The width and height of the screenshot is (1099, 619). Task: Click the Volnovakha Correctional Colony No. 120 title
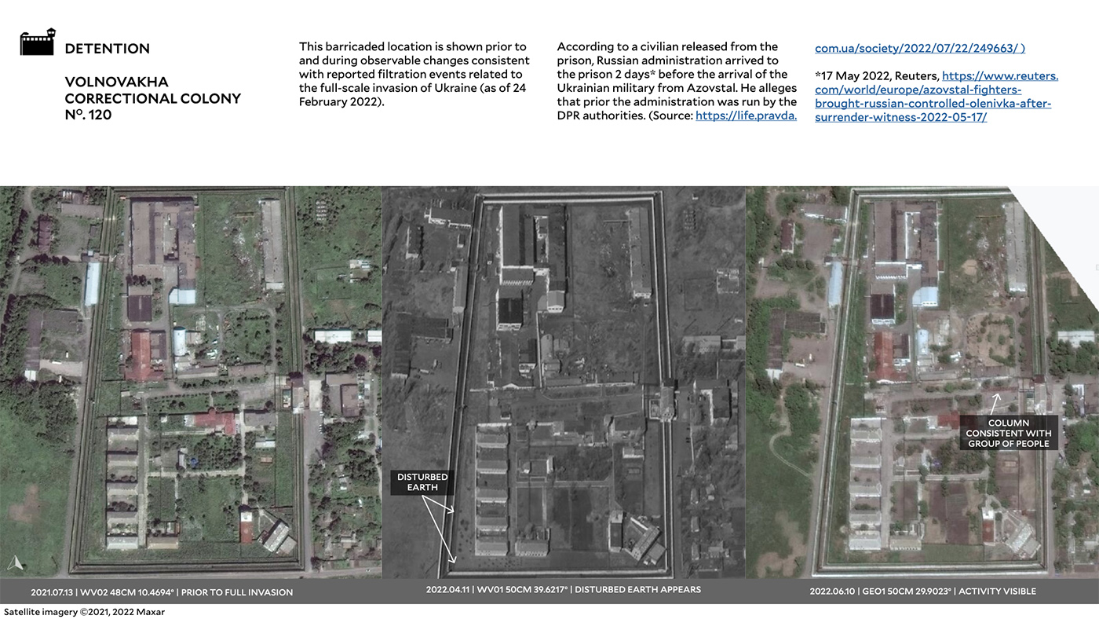coord(152,98)
